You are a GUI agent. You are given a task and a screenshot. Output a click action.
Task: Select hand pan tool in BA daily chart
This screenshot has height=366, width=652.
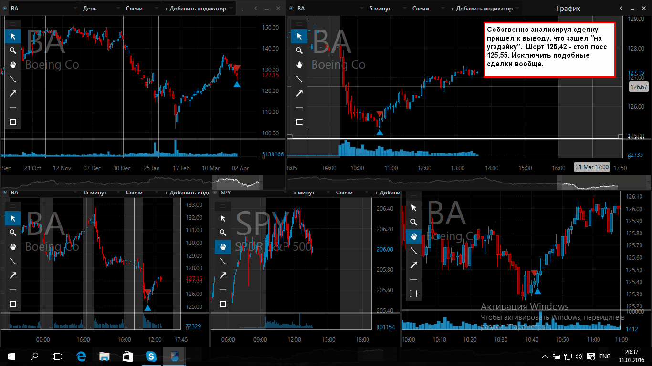pyautogui.click(x=13, y=65)
